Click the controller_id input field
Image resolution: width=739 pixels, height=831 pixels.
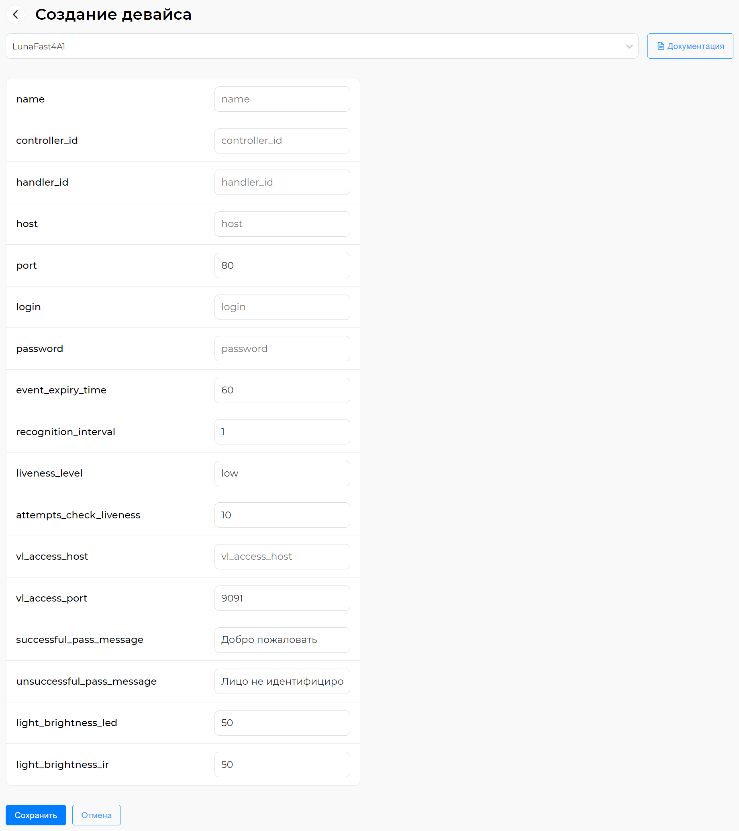pos(282,141)
